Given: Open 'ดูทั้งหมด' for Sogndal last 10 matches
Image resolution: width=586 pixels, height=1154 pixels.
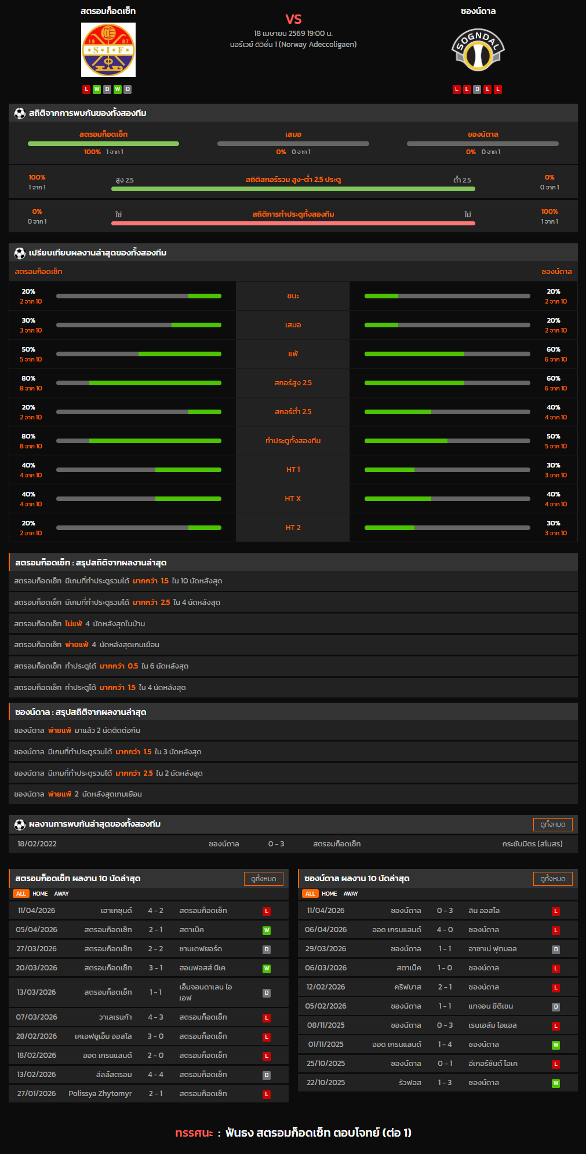Looking at the screenshot, I should coord(552,878).
